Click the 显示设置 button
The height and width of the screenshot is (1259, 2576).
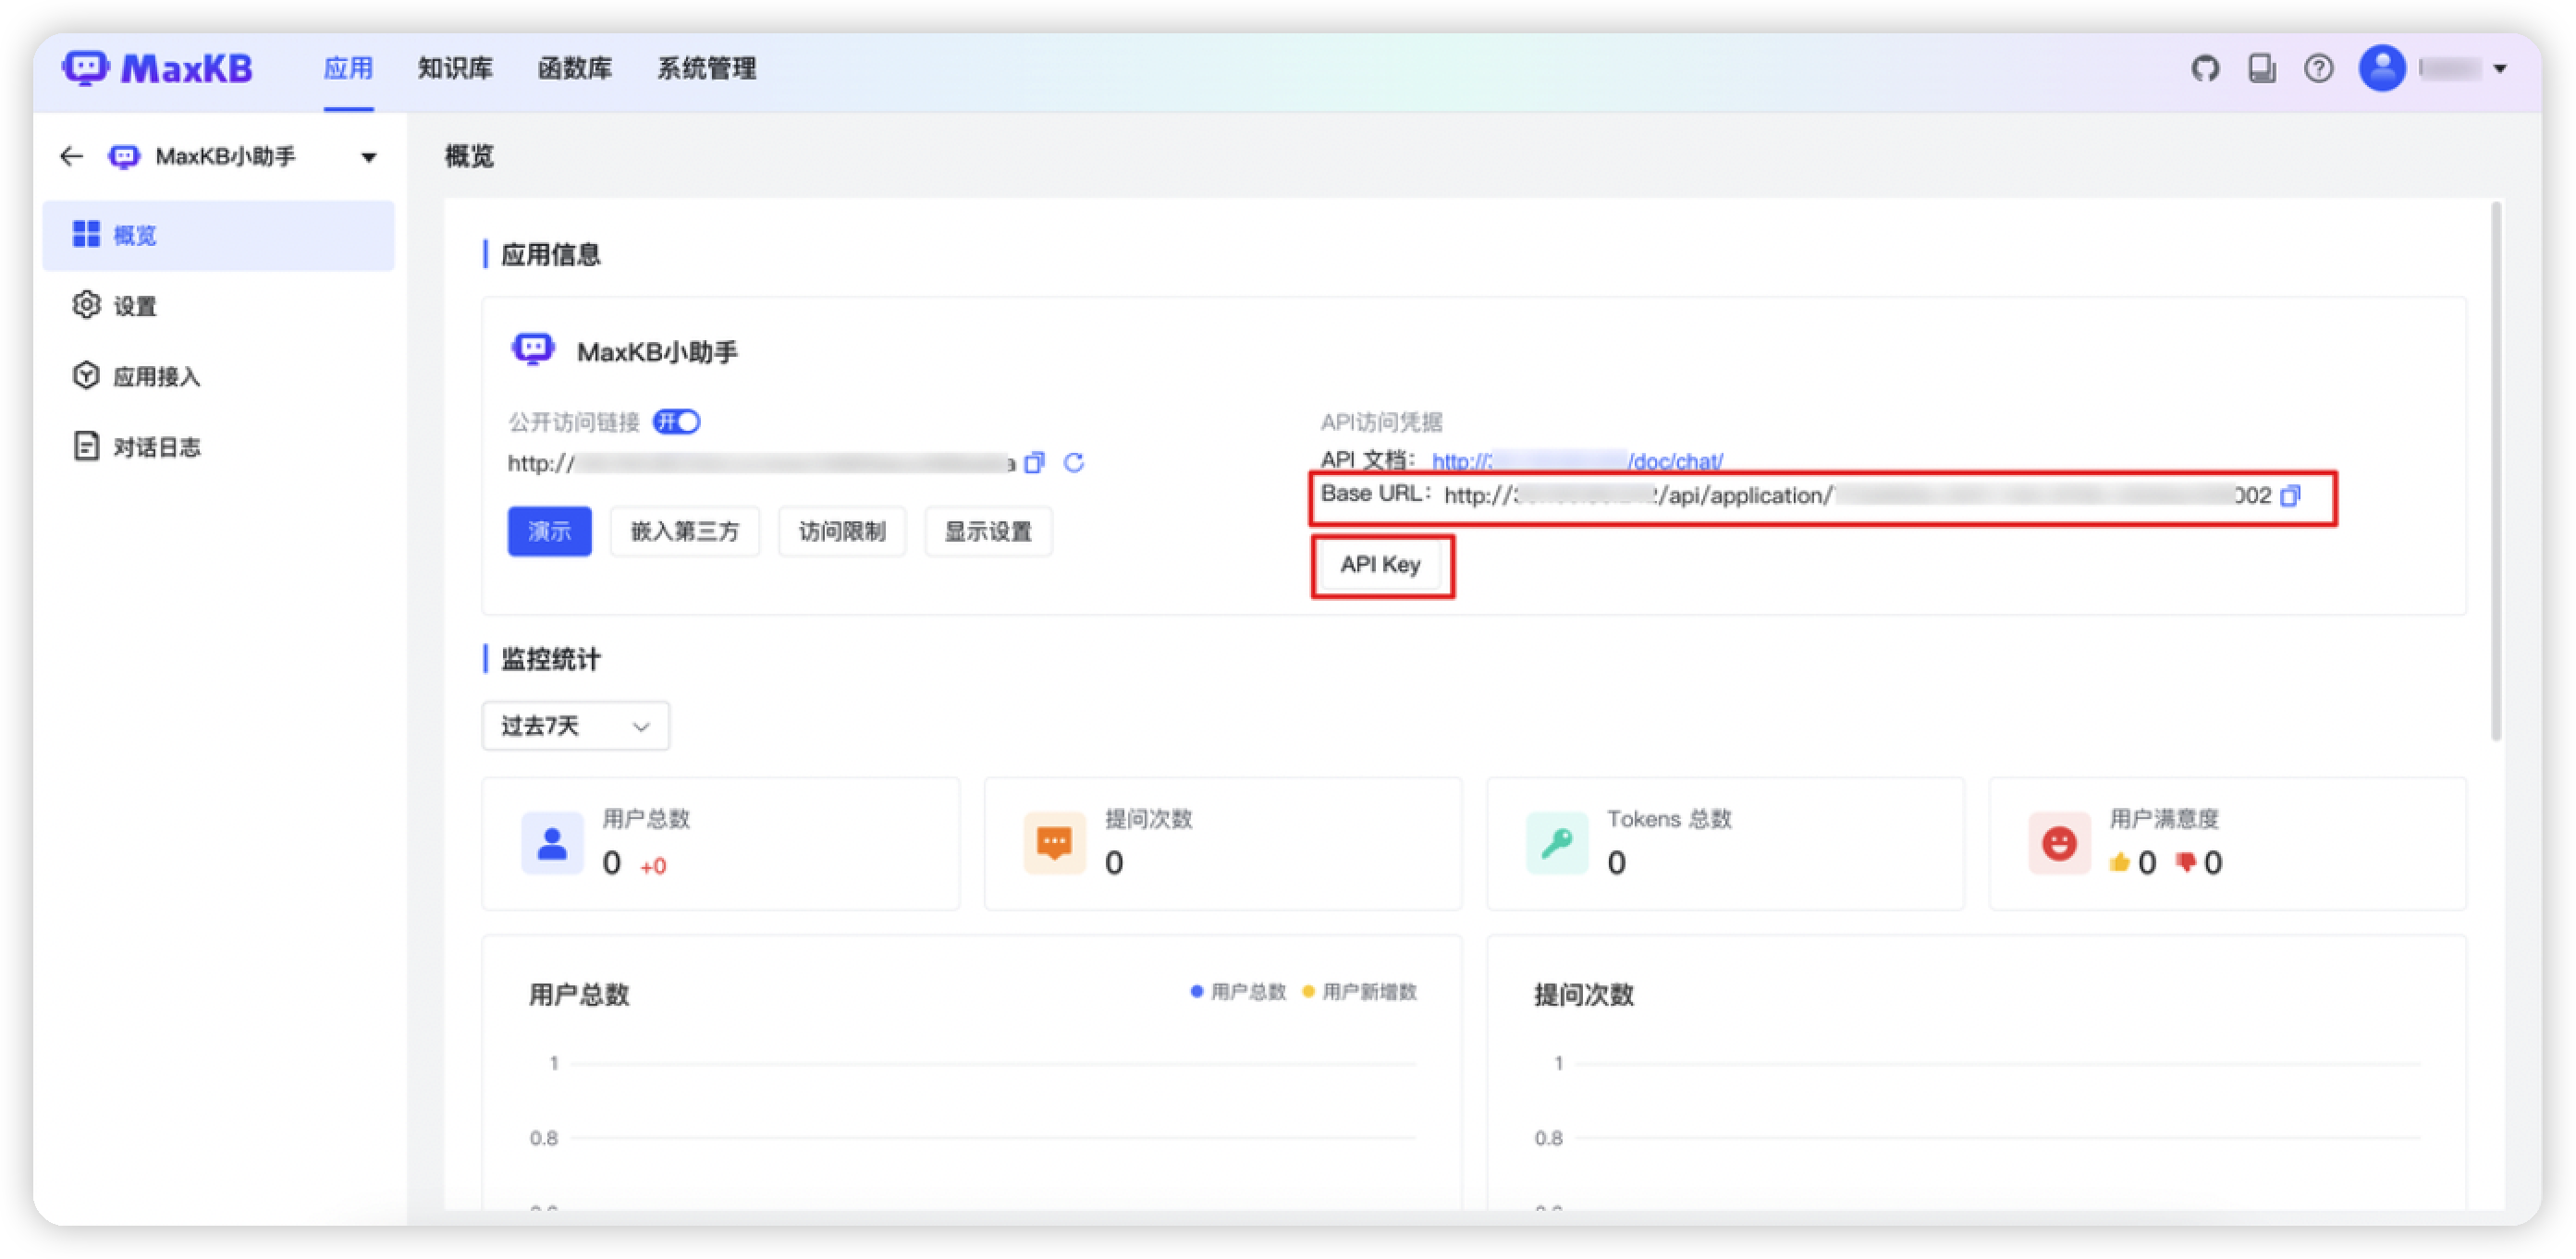pyautogui.click(x=988, y=531)
